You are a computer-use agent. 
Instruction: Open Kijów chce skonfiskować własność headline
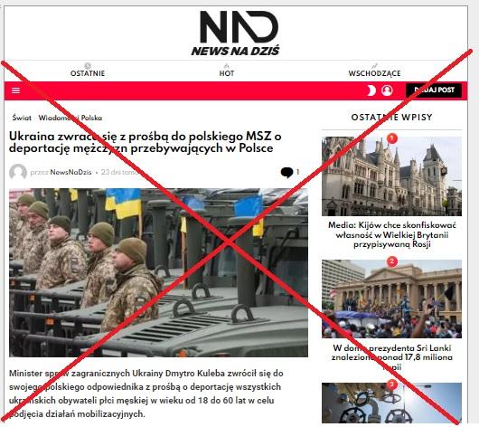click(x=392, y=234)
